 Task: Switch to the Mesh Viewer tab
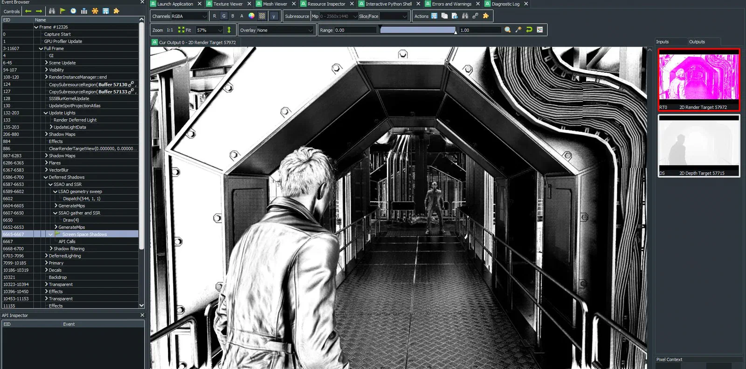(x=275, y=4)
